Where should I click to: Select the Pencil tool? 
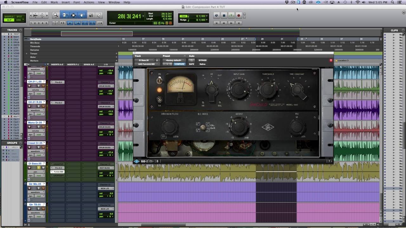click(x=99, y=15)
